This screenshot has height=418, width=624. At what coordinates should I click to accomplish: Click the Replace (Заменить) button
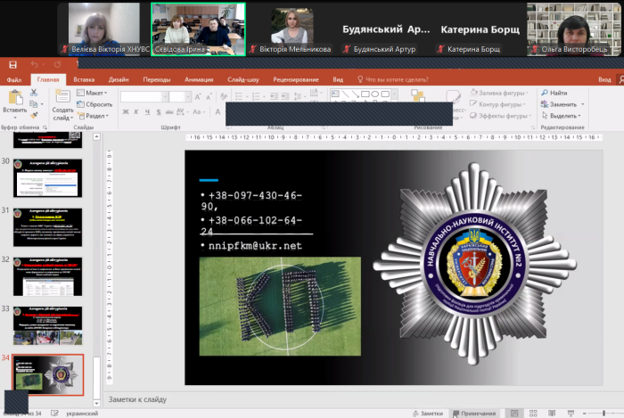click(x=563, y=103)
